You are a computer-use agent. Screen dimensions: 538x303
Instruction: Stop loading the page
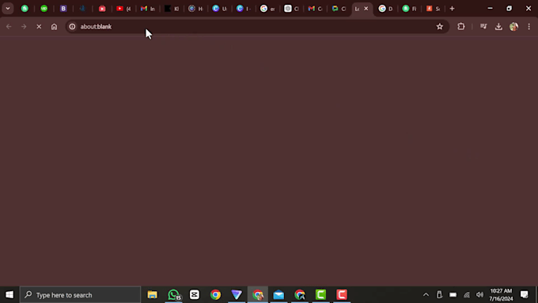coord(39,26)
